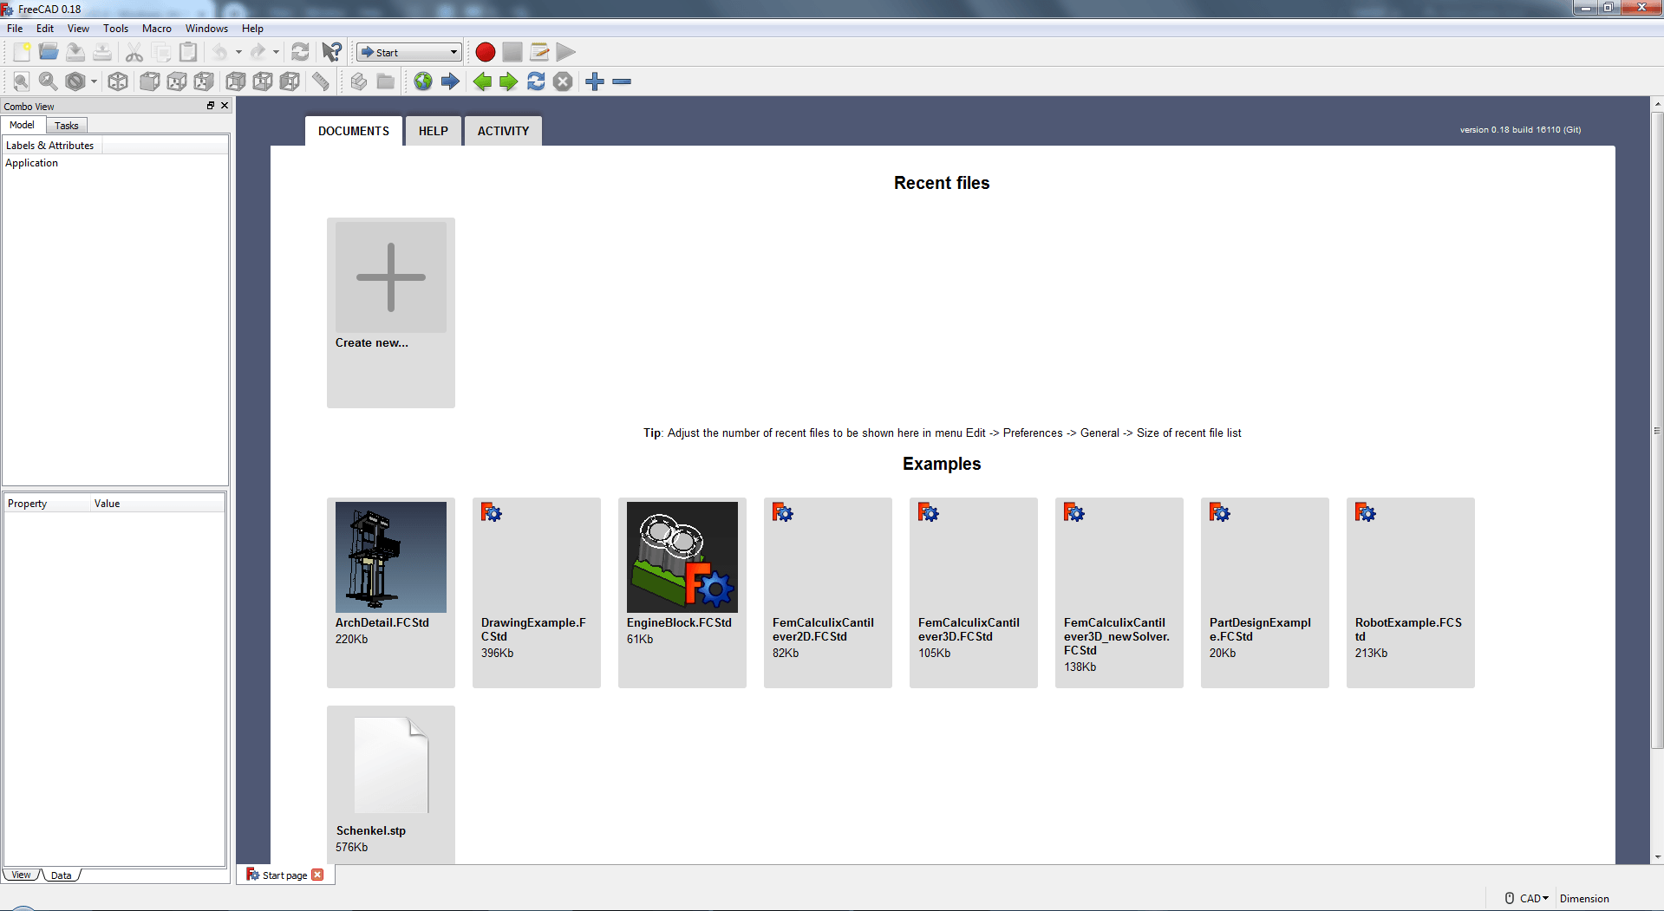
Task: Open the macros notepad icon
Action: [x=539, y=52]
